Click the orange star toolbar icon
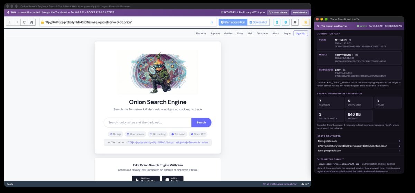 point(306,22)
